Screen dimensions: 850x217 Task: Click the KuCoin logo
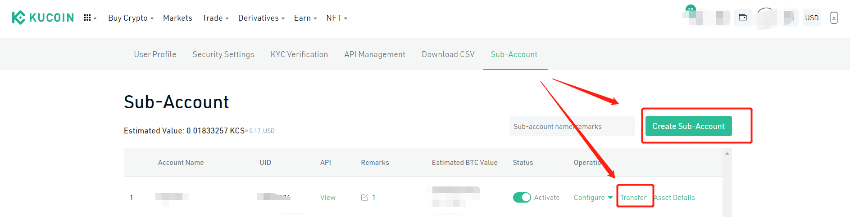pos(43,18)
